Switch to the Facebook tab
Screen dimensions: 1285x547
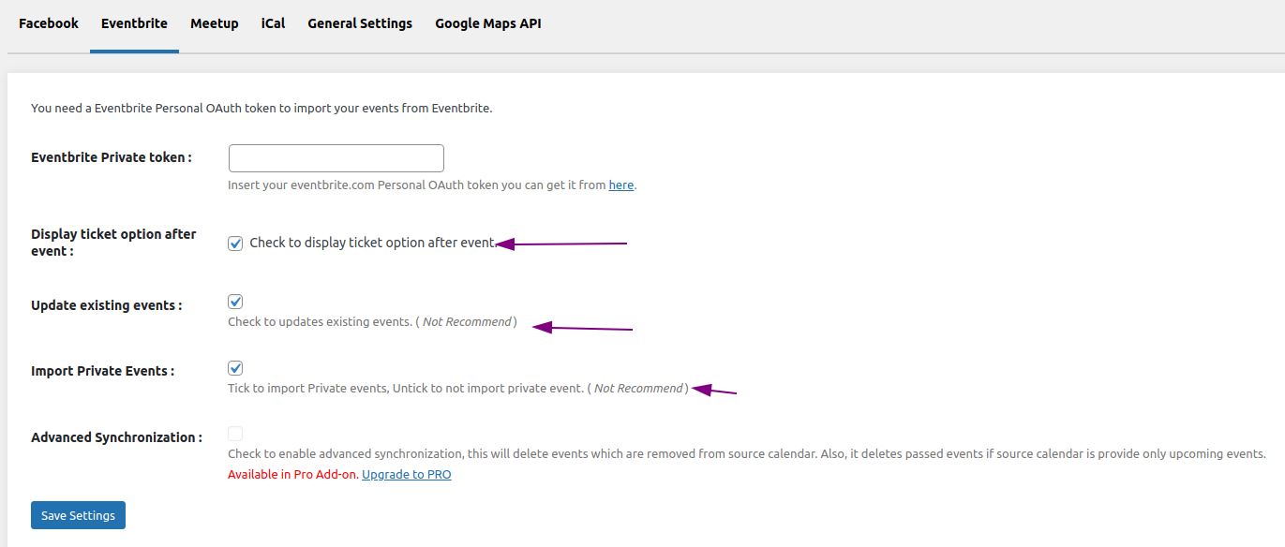coord(49,23)
